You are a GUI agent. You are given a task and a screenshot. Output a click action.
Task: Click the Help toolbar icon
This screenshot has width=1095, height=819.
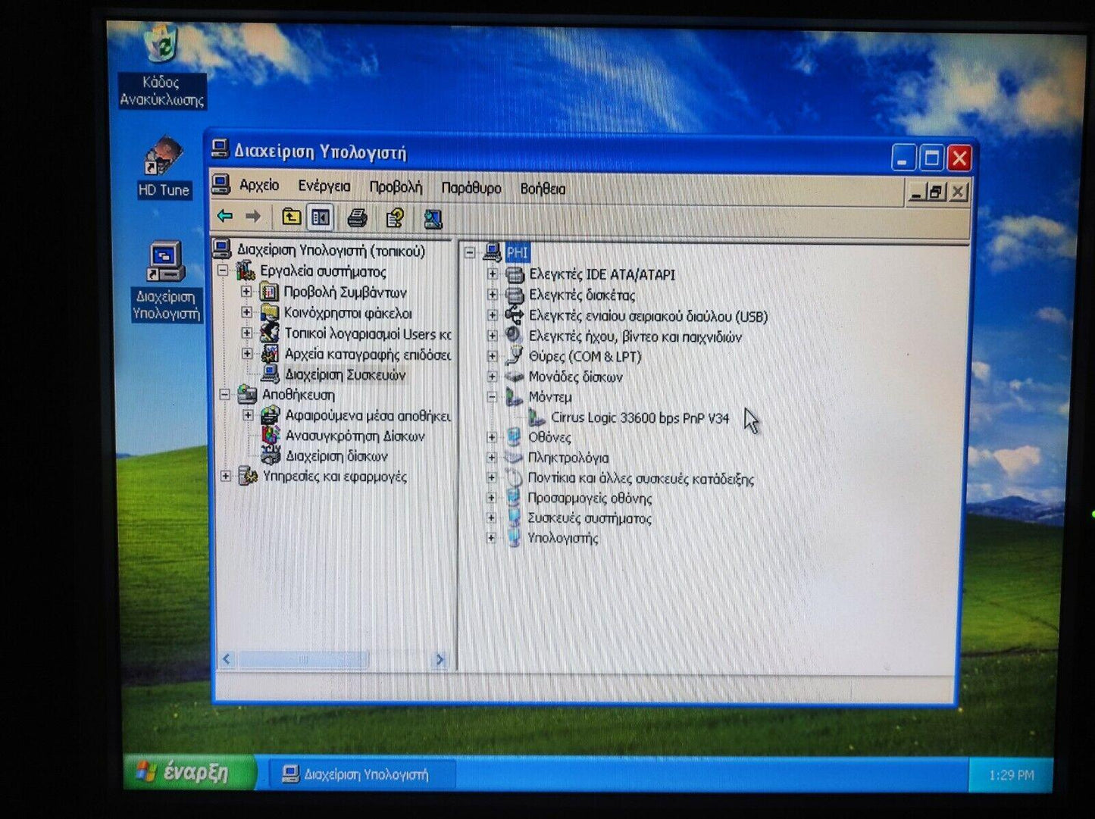point(395,219)
